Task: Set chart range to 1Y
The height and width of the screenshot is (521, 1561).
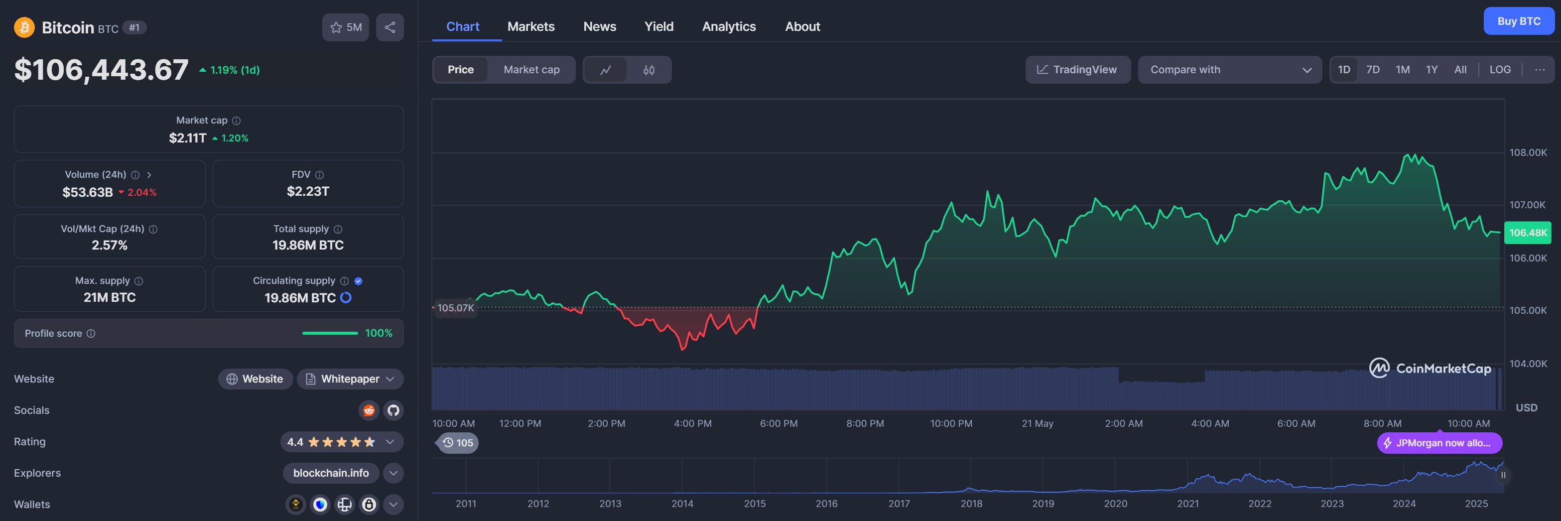Action: (1431, 70)
